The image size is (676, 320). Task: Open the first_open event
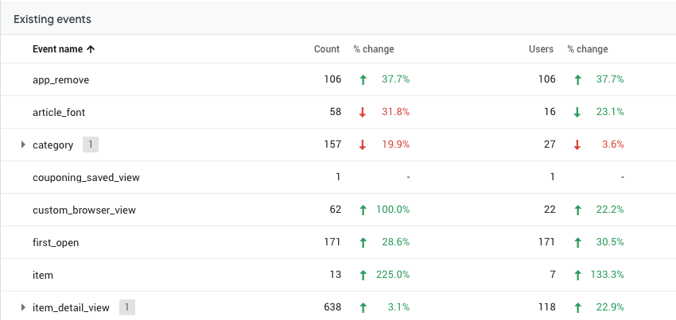click(x=56, y=242)
